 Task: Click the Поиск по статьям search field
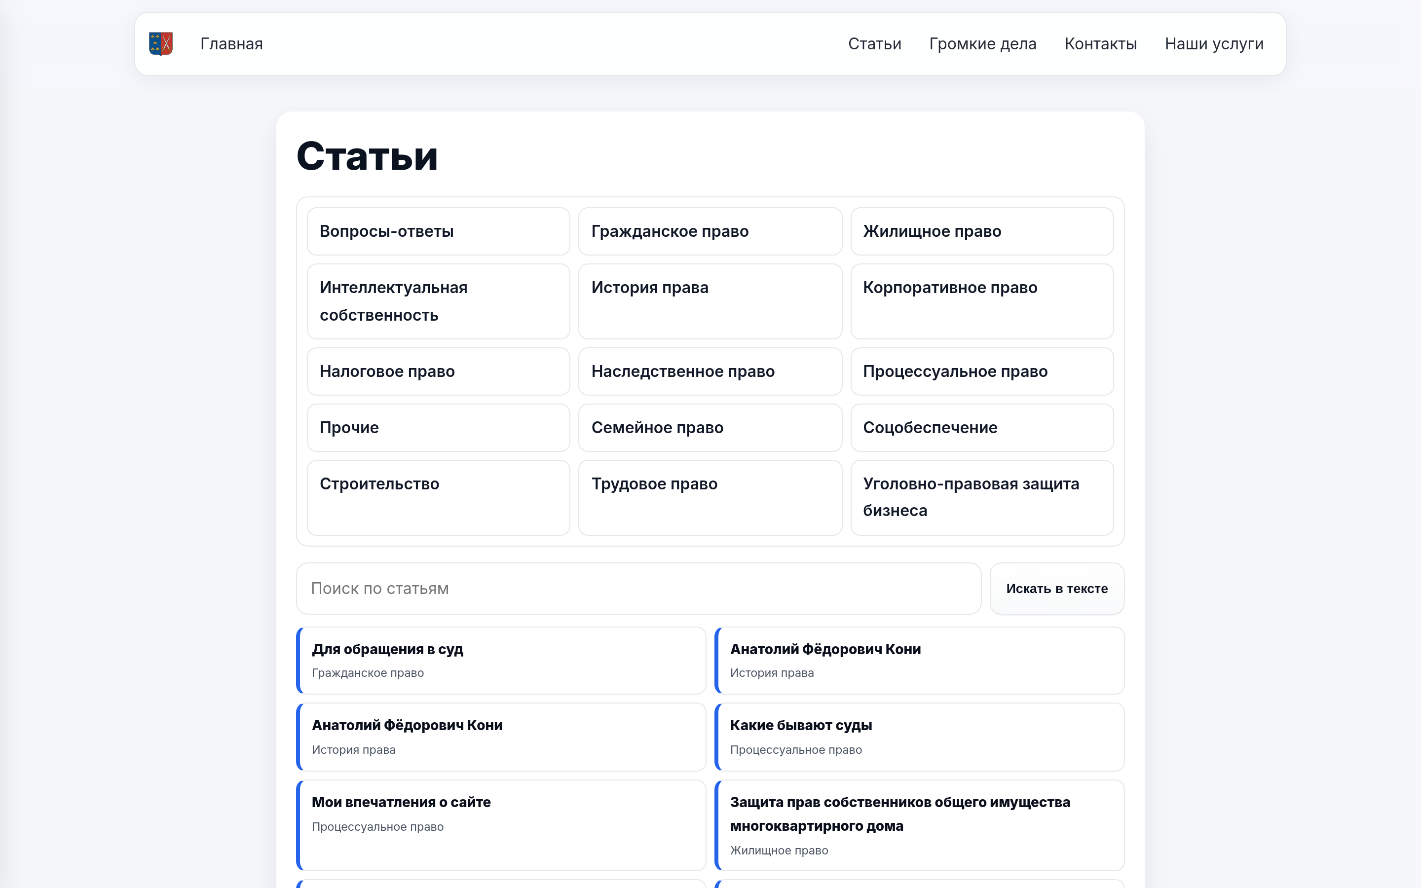pos(637,588)
